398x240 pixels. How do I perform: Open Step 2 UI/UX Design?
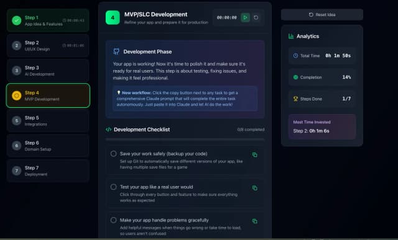click(48, 45)
